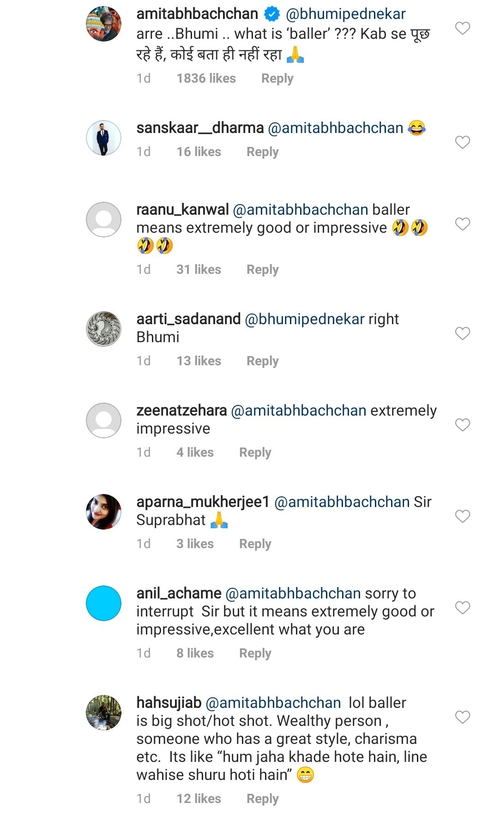Like raanu_kanwal's comment with heart icon
Viewport: 482px width, 815px height.
point(462,224)
